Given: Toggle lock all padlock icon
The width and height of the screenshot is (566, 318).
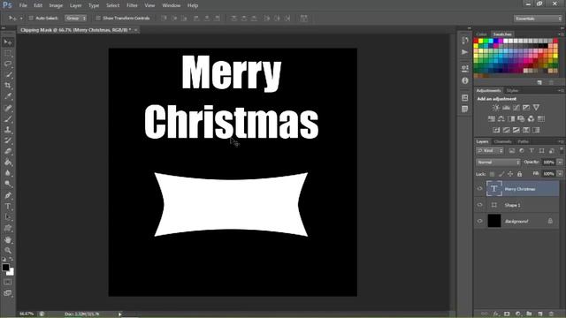Looking at the screenshot, I should [x=519, y=174].
